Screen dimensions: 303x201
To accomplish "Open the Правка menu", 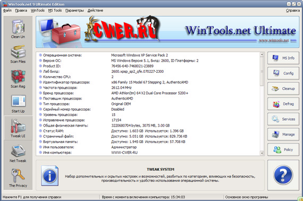I will (x=21, y=11).
